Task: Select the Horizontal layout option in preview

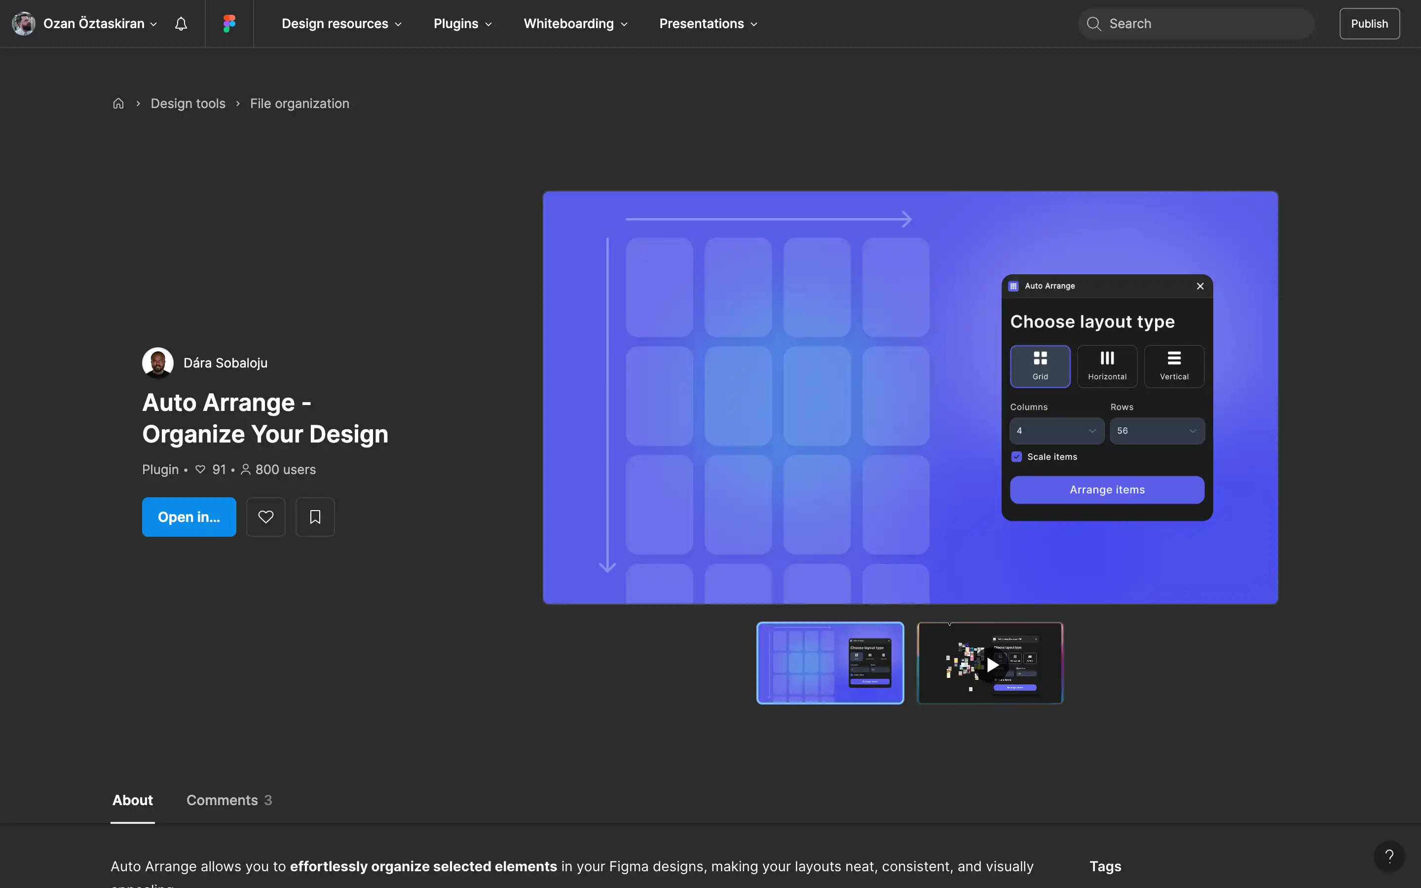Action: [x=1107, y=366]
